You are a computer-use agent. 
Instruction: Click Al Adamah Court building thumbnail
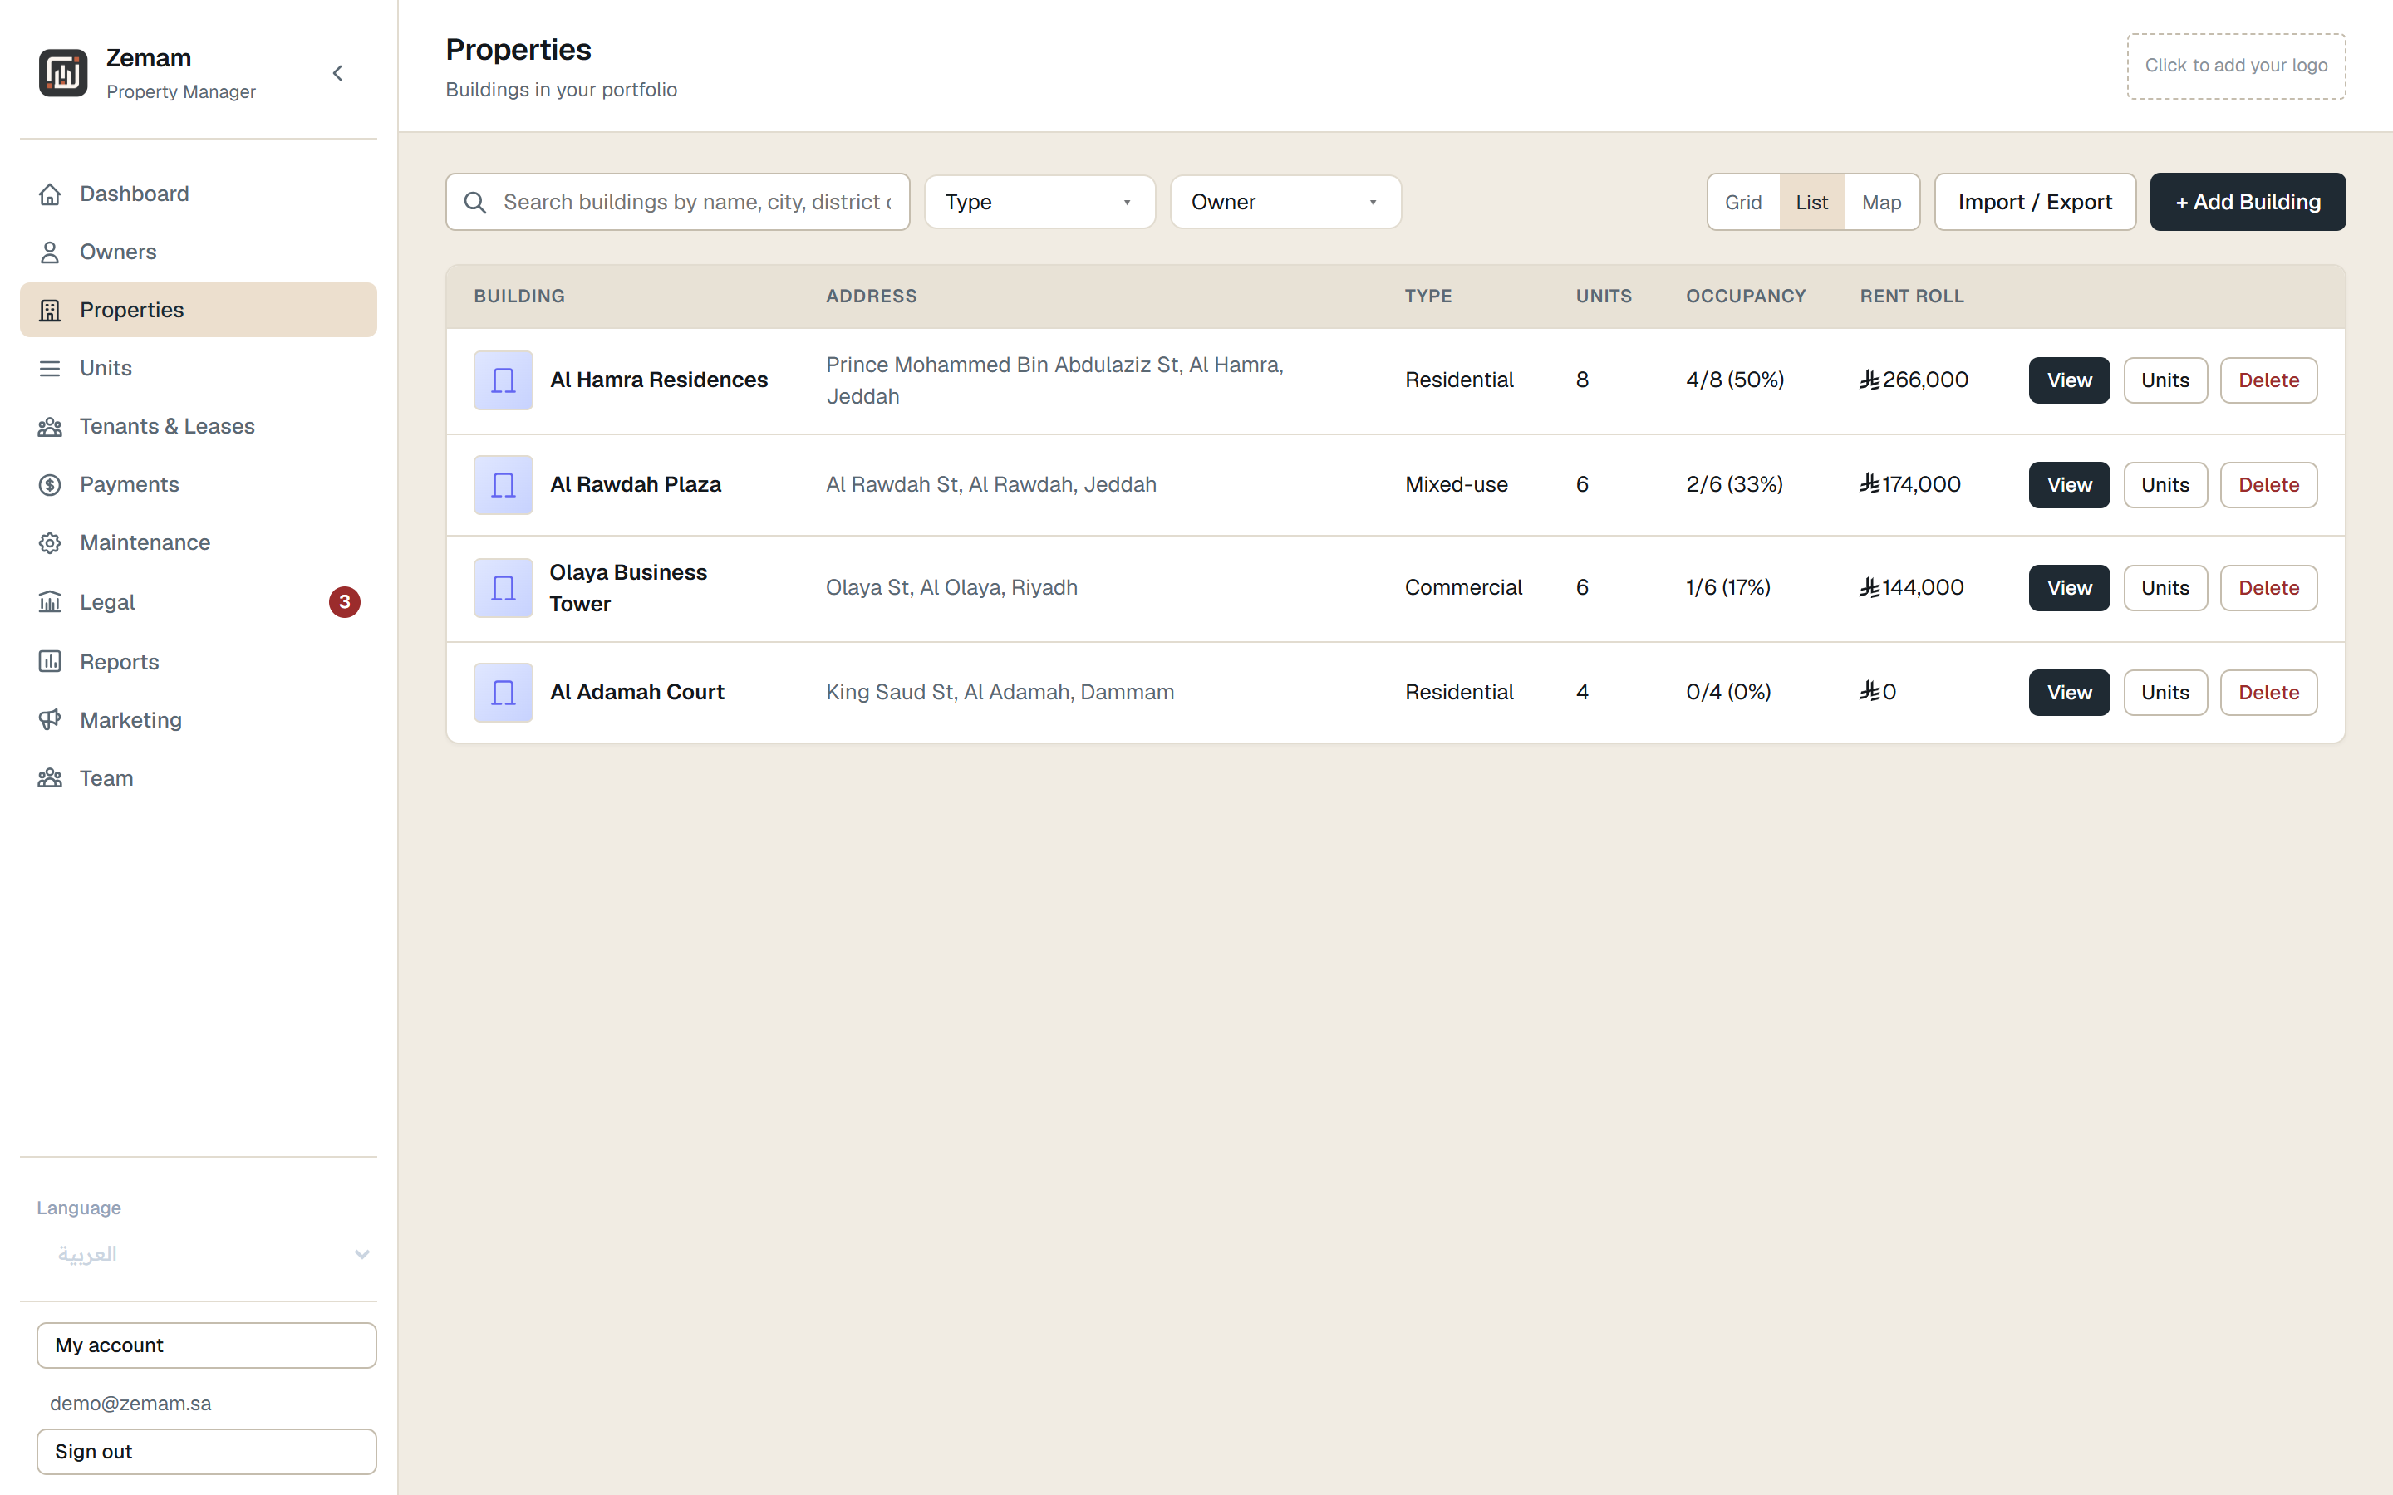tap(504, 694)
